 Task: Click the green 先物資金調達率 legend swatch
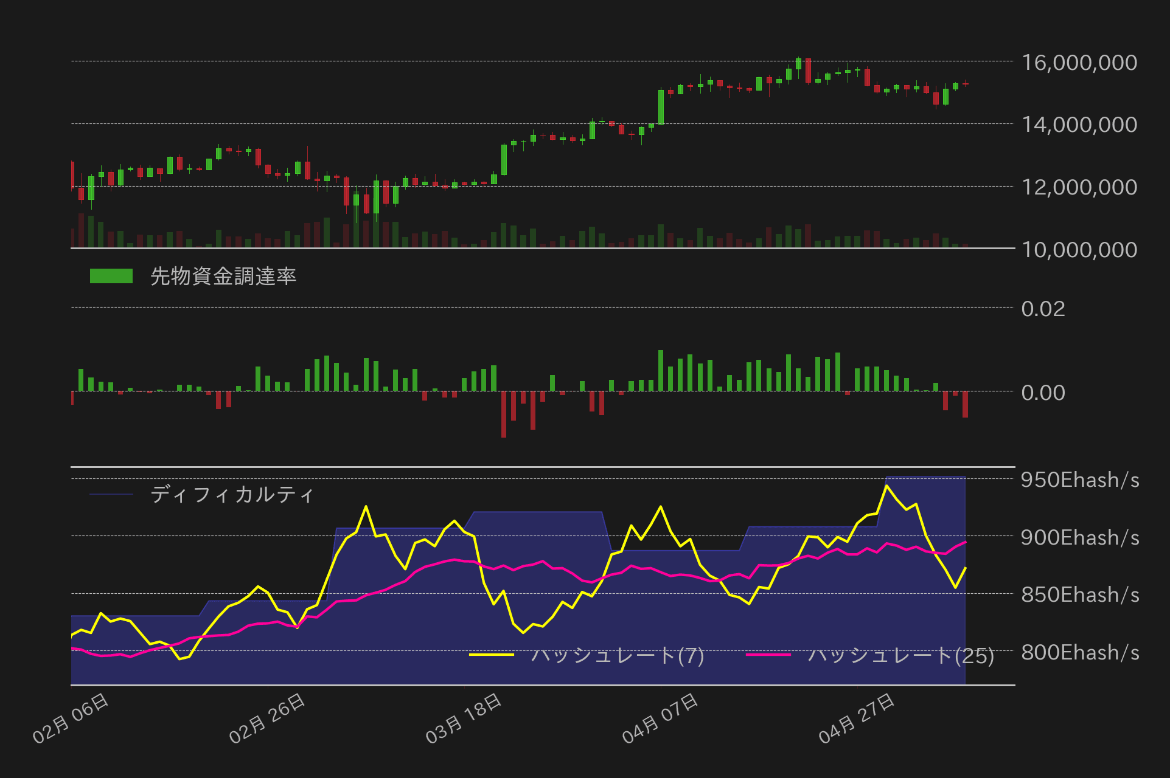pyautogui.click(x=111, y=276)
